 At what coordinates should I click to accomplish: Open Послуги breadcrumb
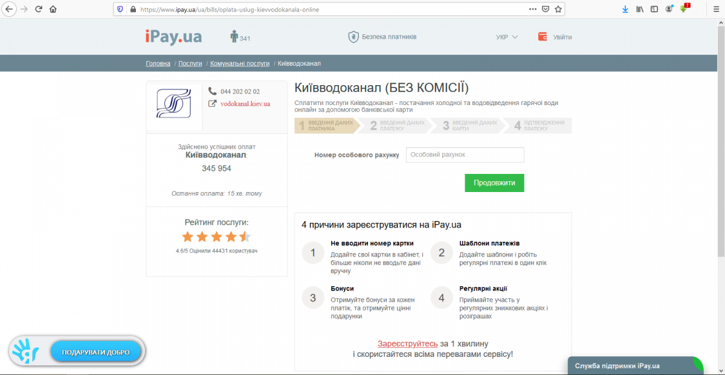click(x=190, y=63)
